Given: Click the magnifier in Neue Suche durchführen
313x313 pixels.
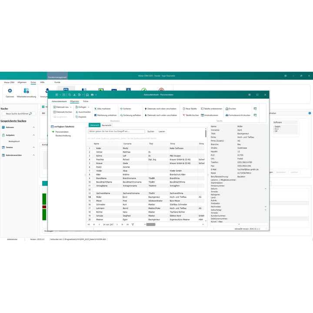Looking at the screenshot, I should [30, 113].
